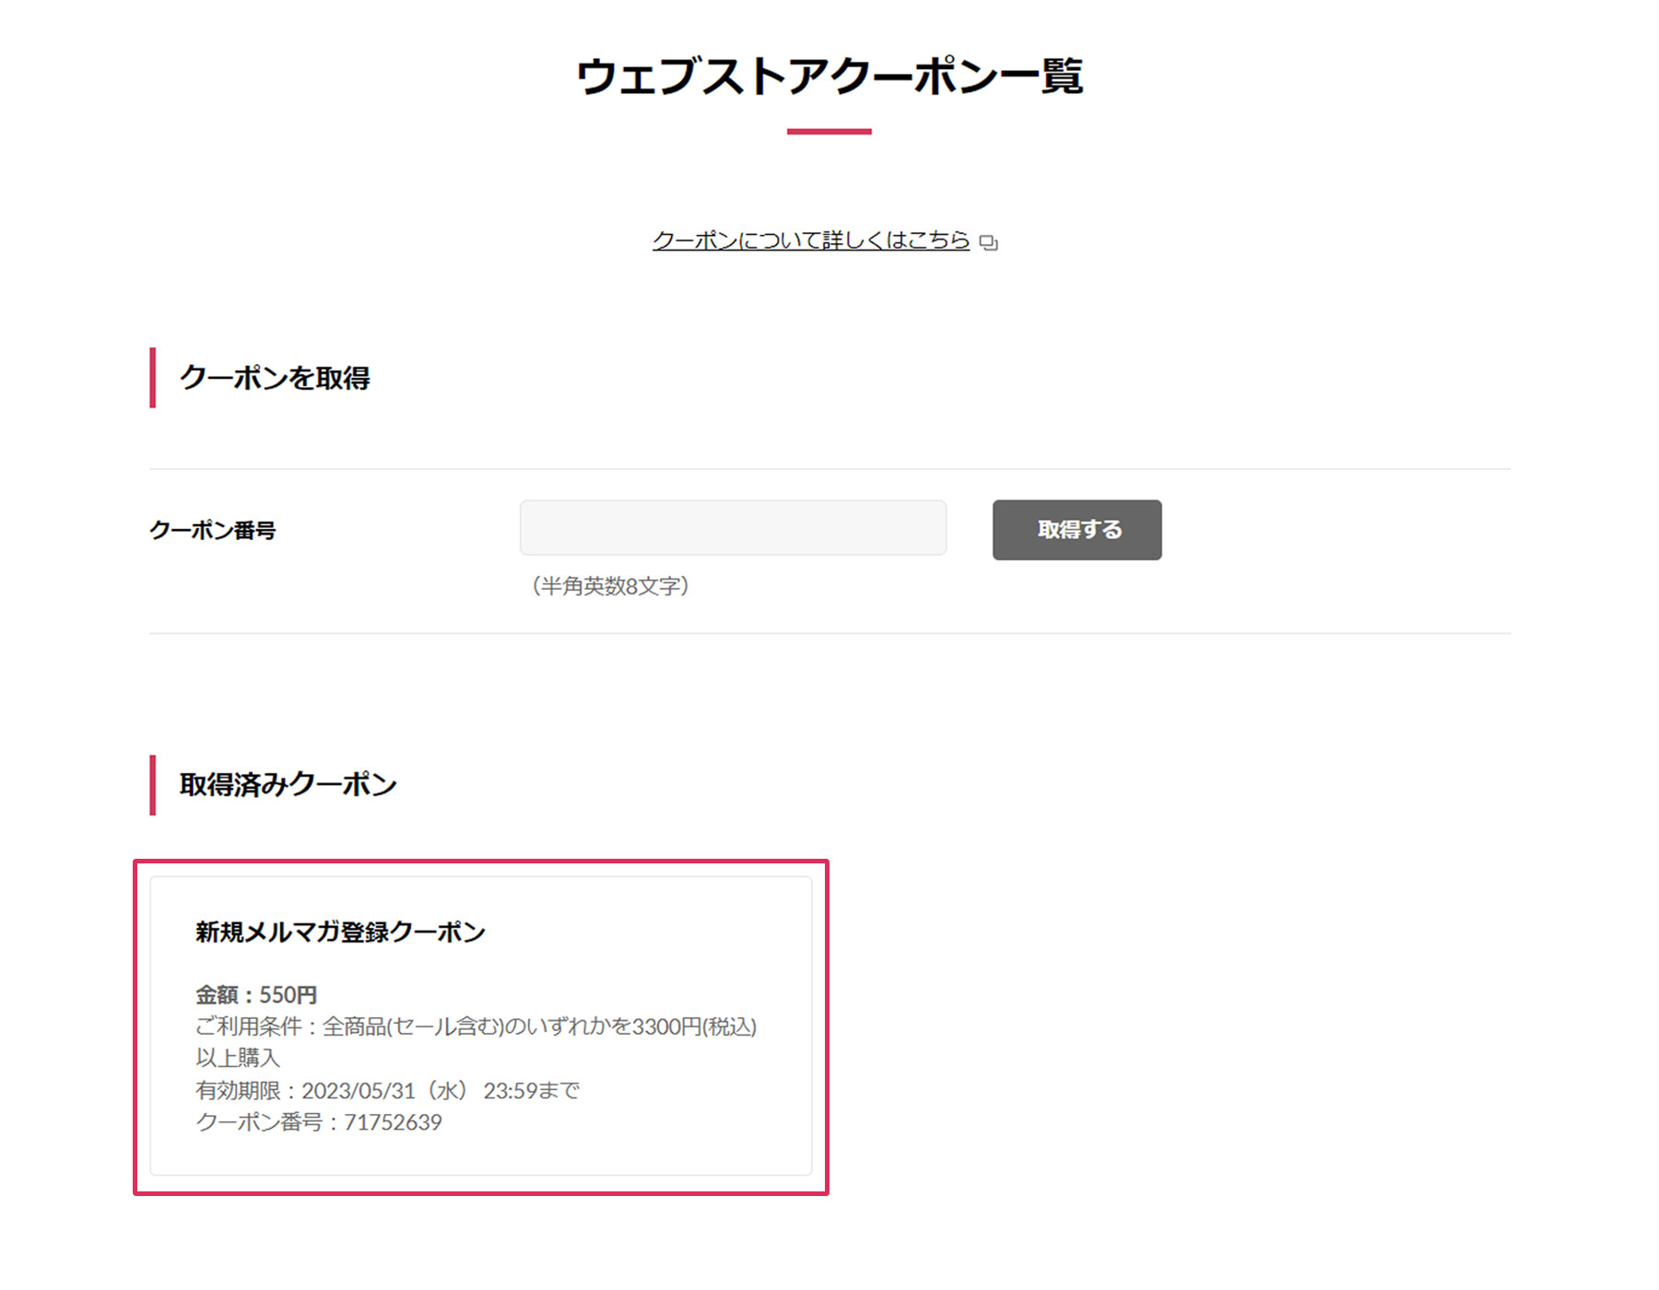1659x1290 pixels.
Task: Click the クーポンを取得 section heading
Action: [275, 378]
